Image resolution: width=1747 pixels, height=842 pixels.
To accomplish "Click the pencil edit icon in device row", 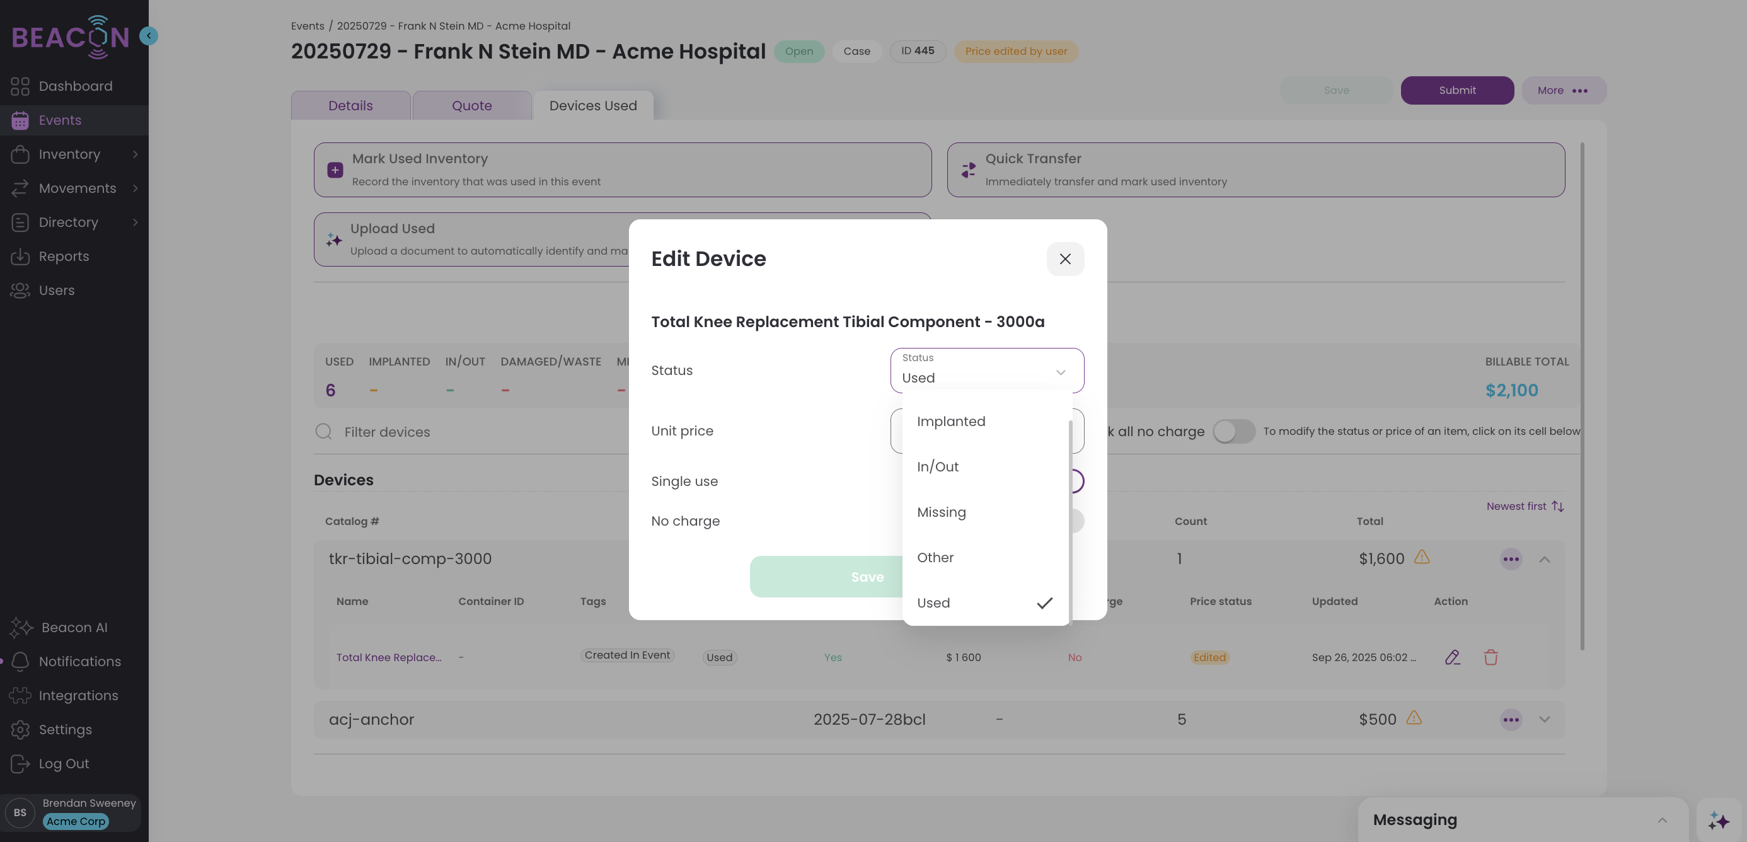I will [x=1451, y=657].
